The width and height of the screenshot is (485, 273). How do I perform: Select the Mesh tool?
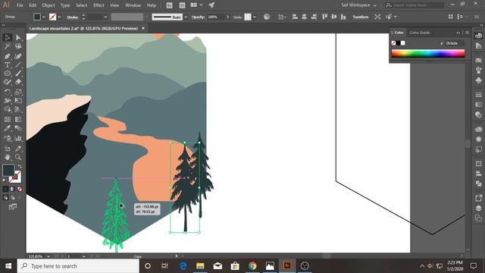pyautogui.click(x=8, y=119)
